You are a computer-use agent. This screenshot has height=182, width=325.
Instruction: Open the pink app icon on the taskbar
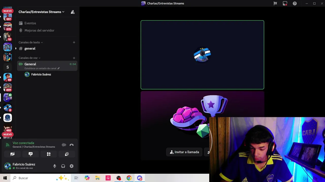tap(108, 178)
